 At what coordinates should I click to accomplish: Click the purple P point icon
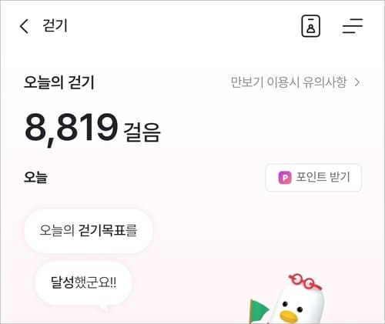click(285, 178)
